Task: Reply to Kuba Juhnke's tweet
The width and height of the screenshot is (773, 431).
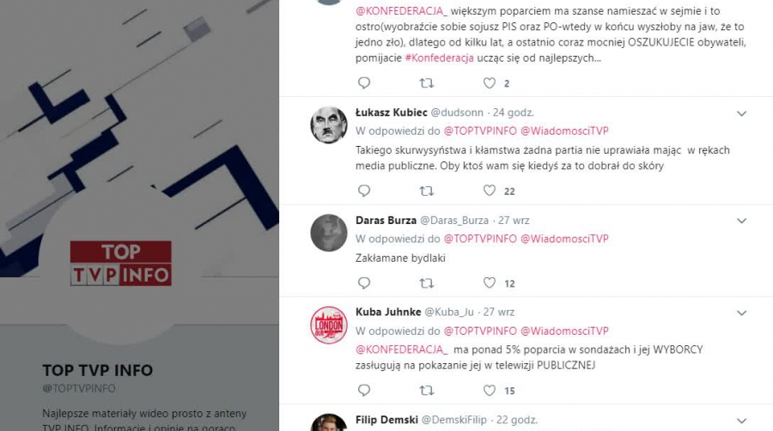Action: (364, 390)
